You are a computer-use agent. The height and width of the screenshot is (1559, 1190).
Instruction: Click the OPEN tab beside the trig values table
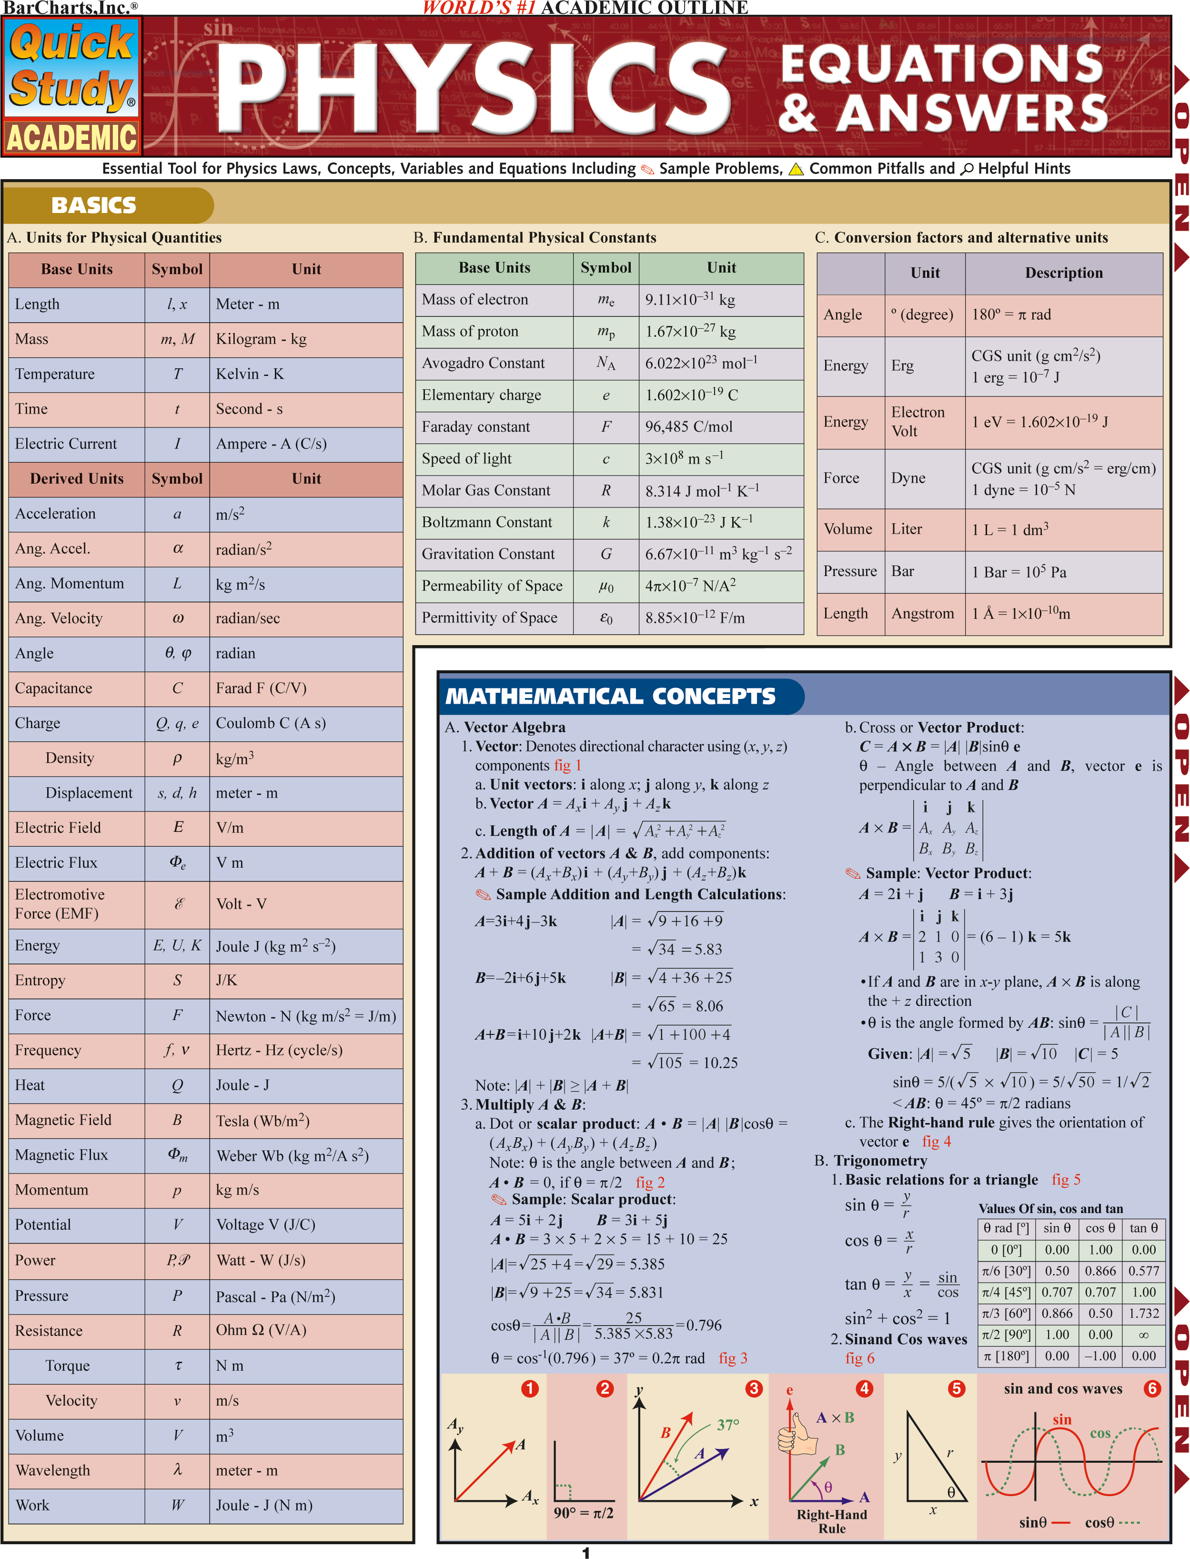pos(1181,1390)
